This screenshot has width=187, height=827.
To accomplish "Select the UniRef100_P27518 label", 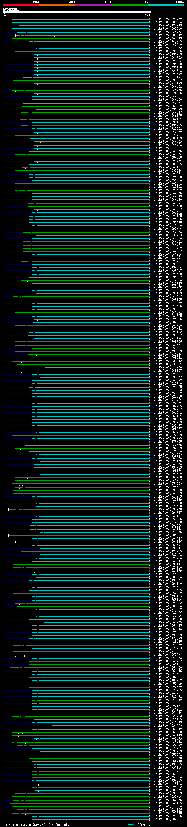I will coord(168,397).
